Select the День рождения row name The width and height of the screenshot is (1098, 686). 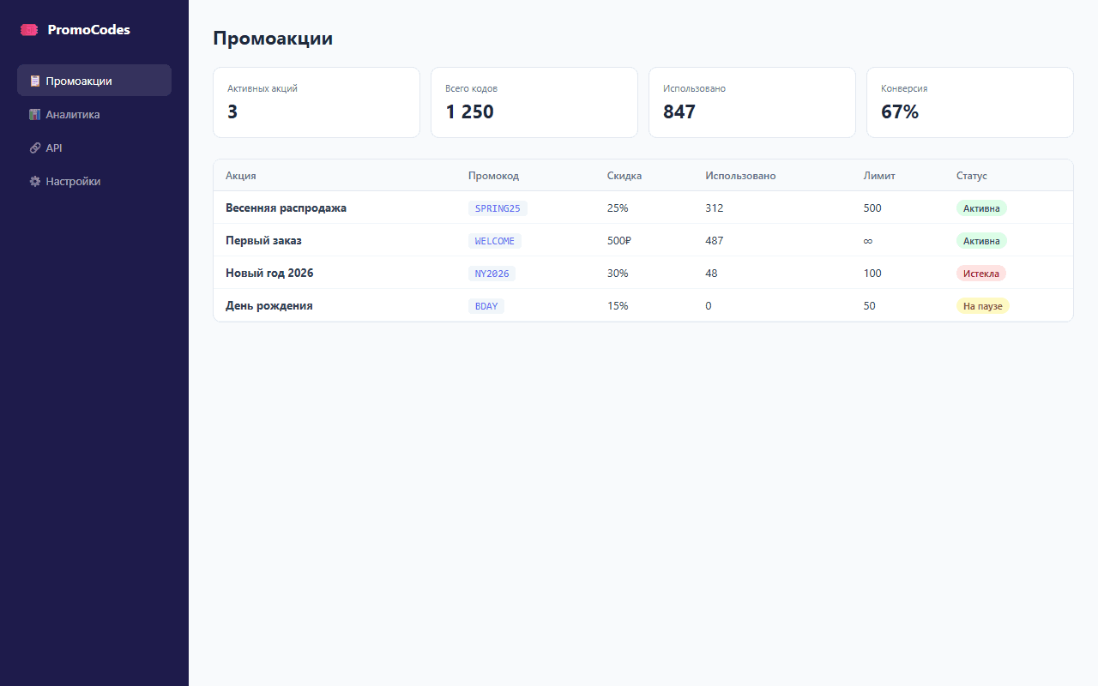coord(269,305)
